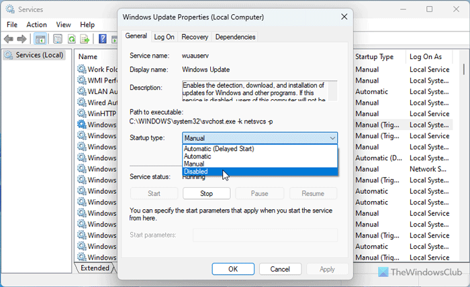Open the Help menu in Services
This screenshot has width=470, height=287.
coord(87,25)
